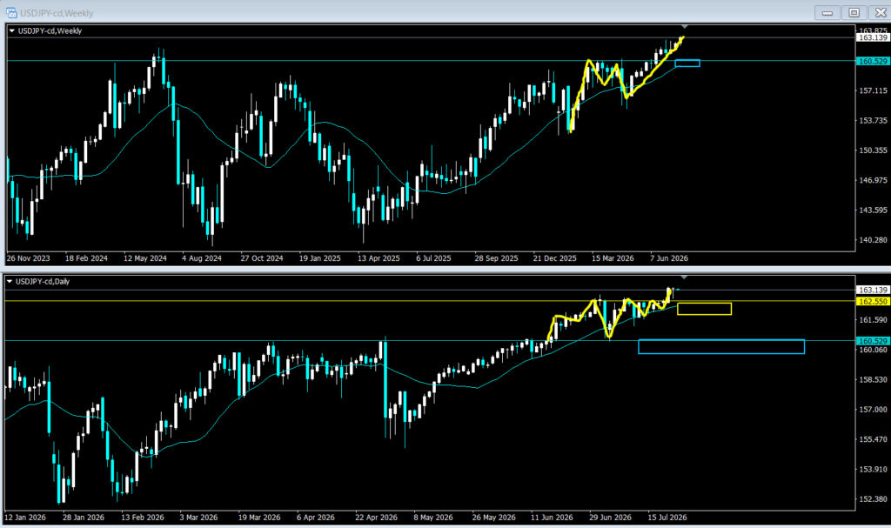The height and width of the screenshot is (528, 891).
Task: Click the 12 May 2024 date on weekly axis
Action: click(x=145, y=258)
